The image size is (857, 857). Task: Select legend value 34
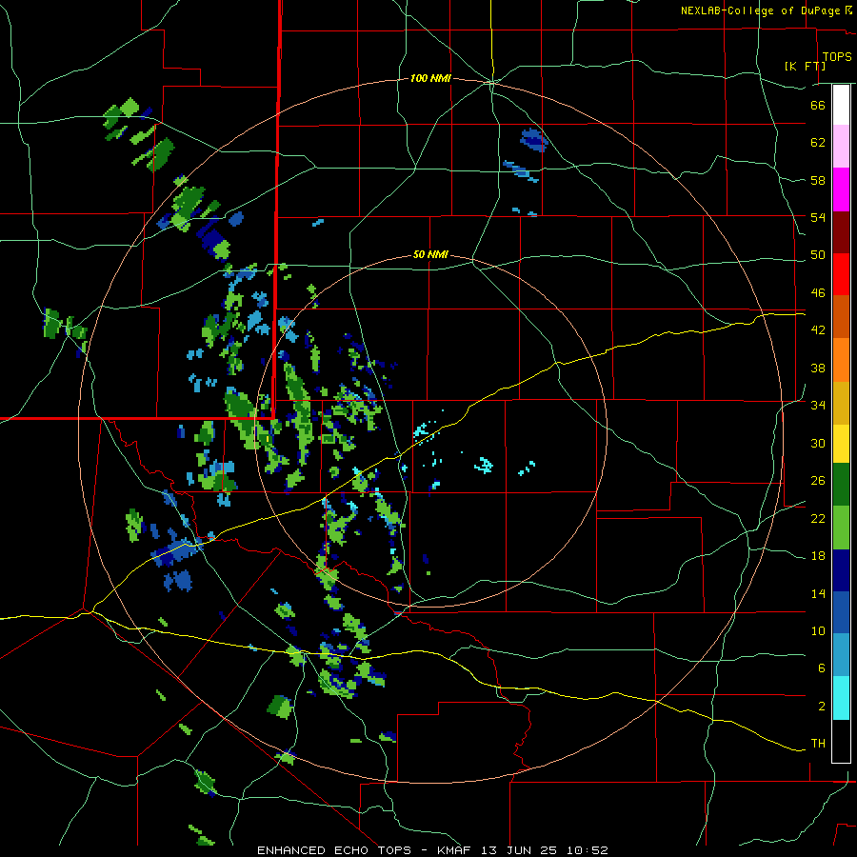pos(818,406)
